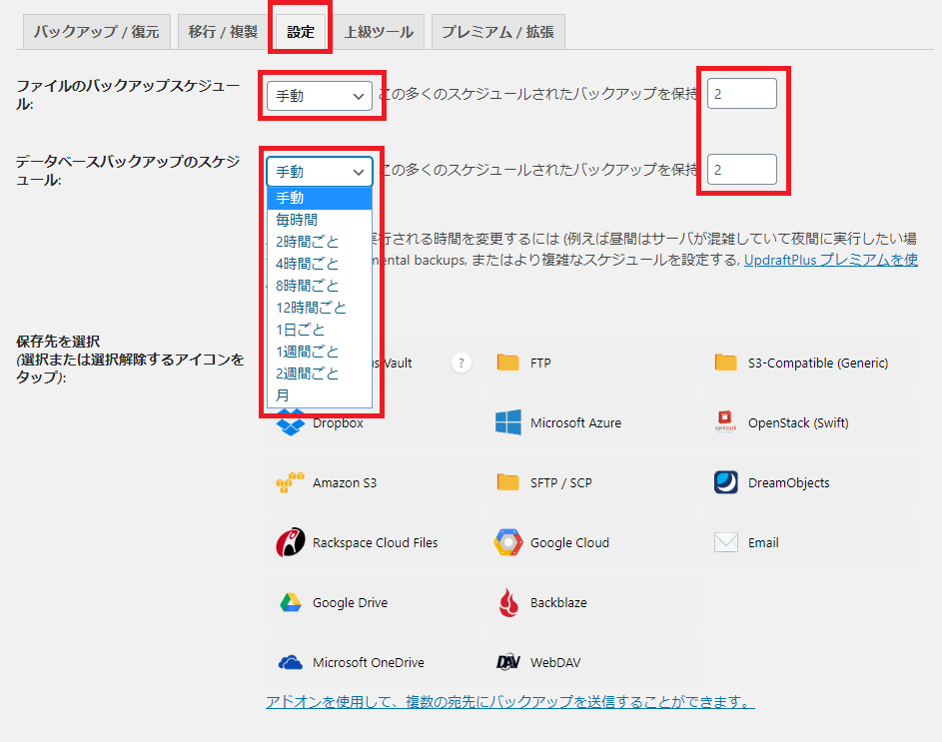This screenshot has width=942, height=742.
Task: Select 月 in the schedule list
Action: [x=320, y=395]
